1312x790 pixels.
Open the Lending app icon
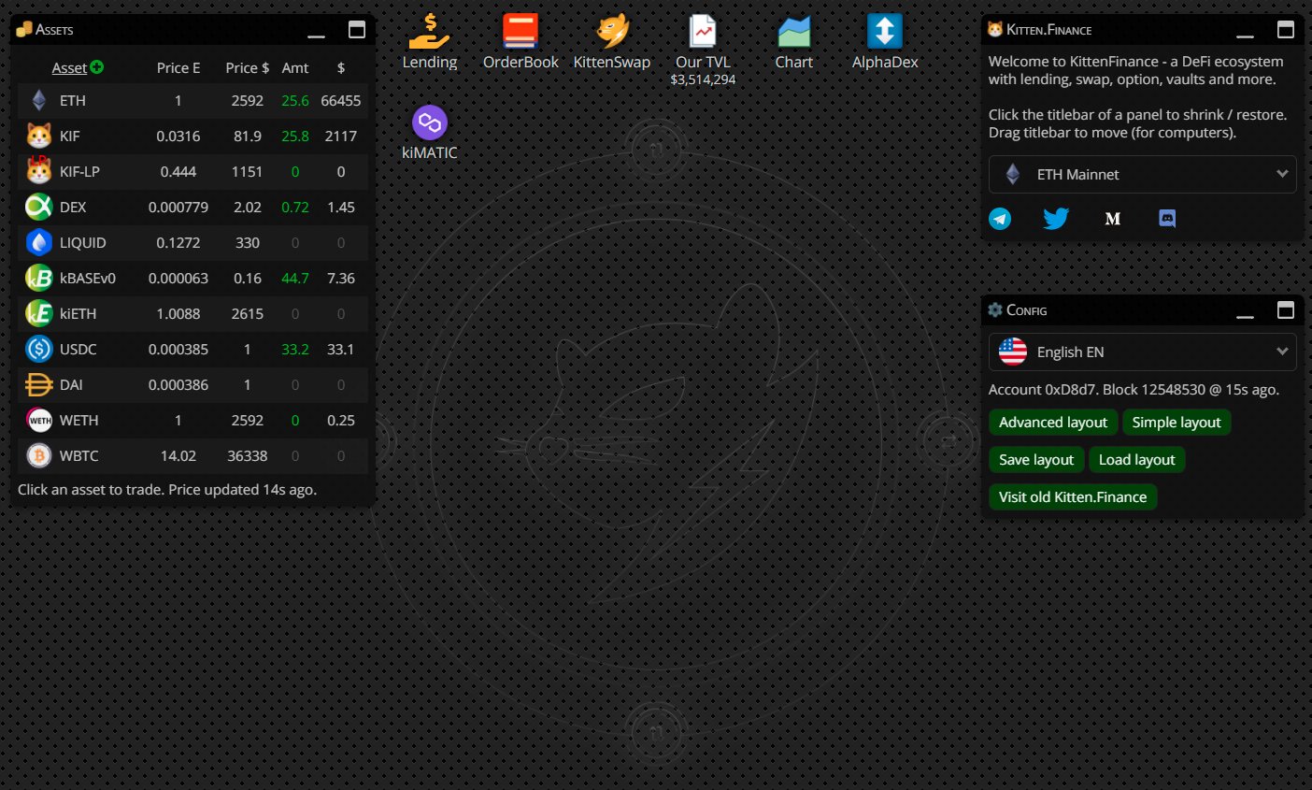click(430, 32)
